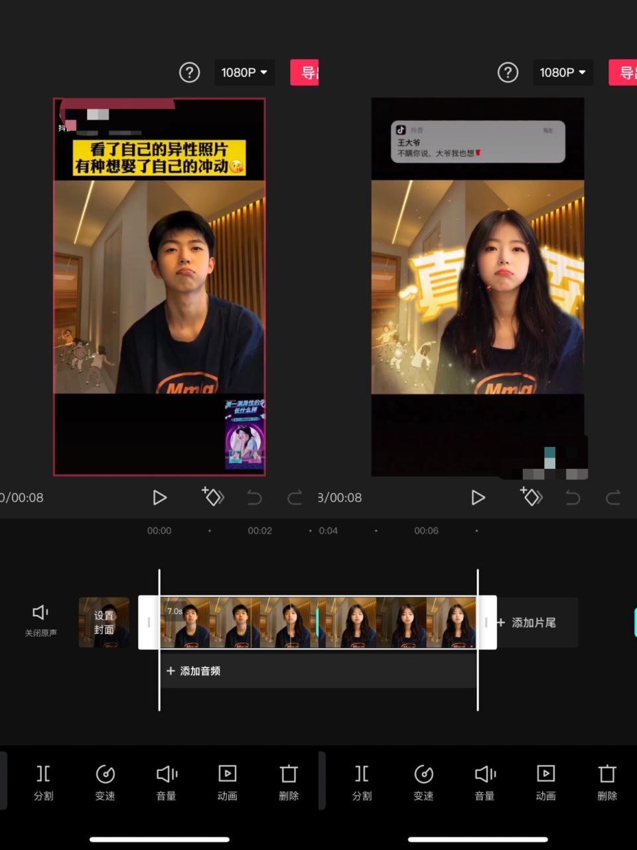Add keyframe icon in left editor

(213, 496)
